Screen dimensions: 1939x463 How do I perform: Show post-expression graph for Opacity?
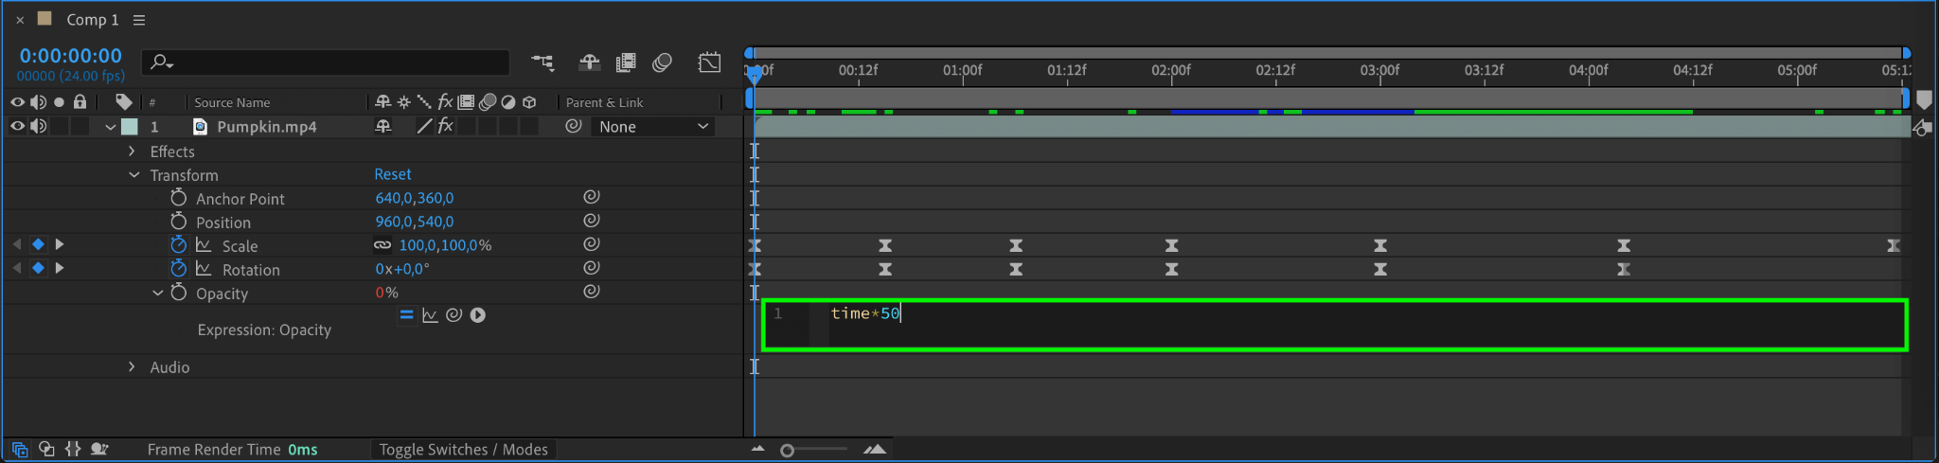pos(430,315)
